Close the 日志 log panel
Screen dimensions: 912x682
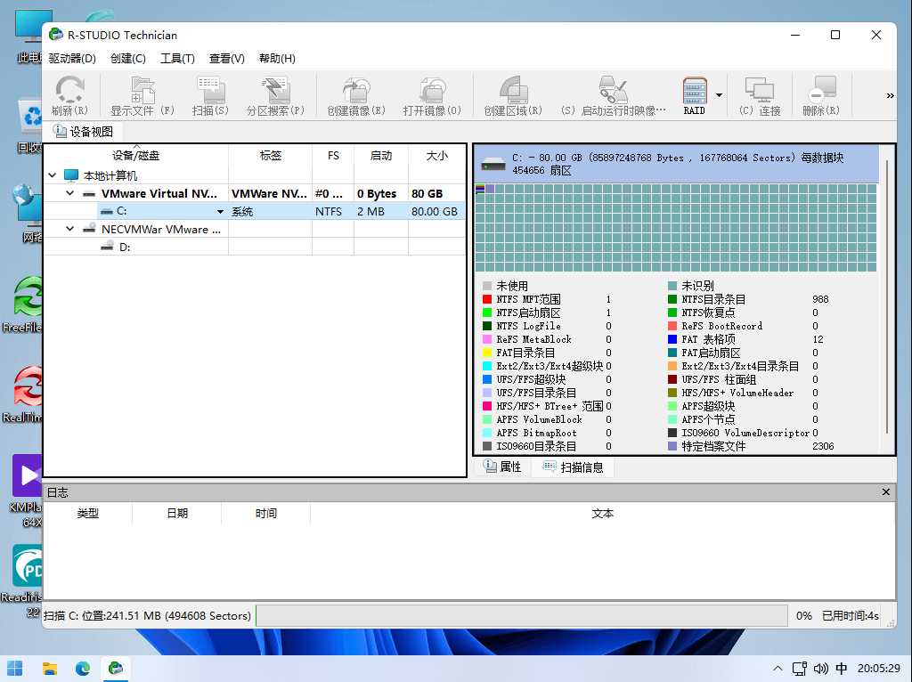point(886,492)
